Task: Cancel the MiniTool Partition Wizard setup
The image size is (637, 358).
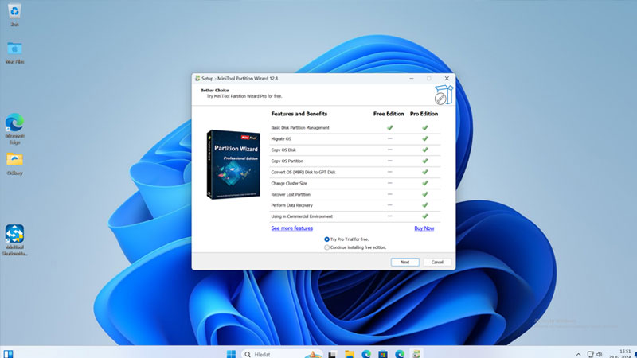Action: click(x=437, y=263)
